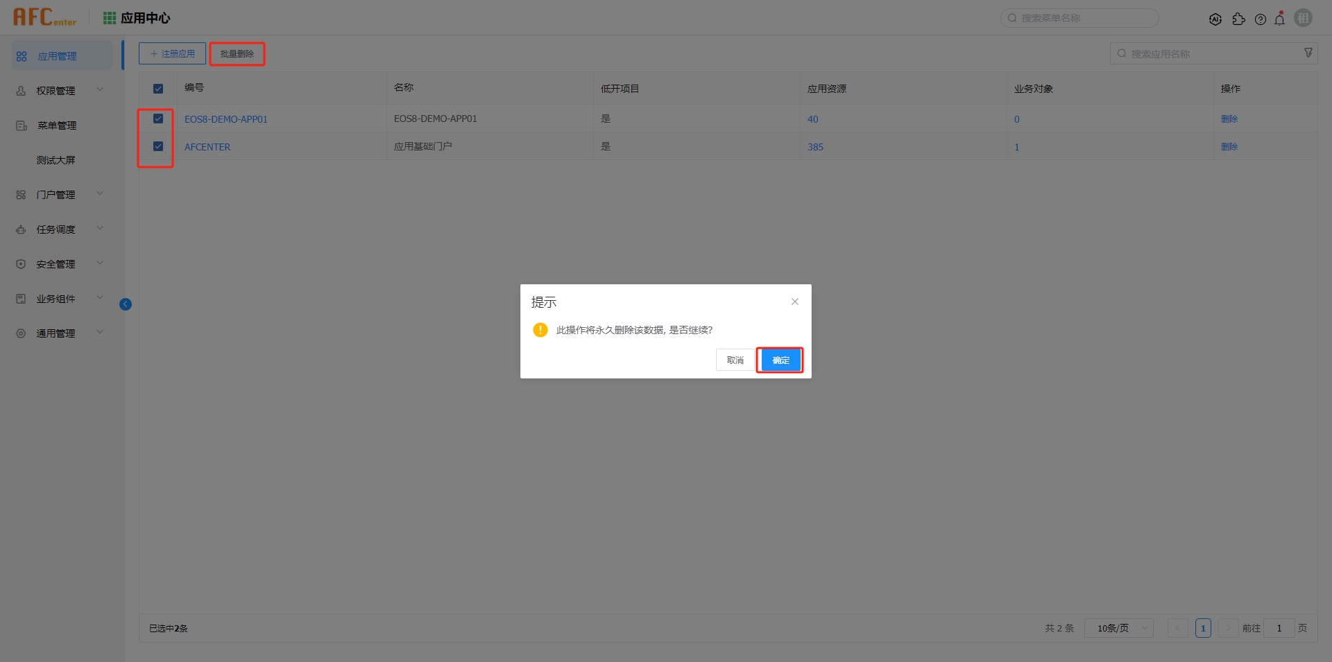Close the 提示 dialog with X

[795, 302]
